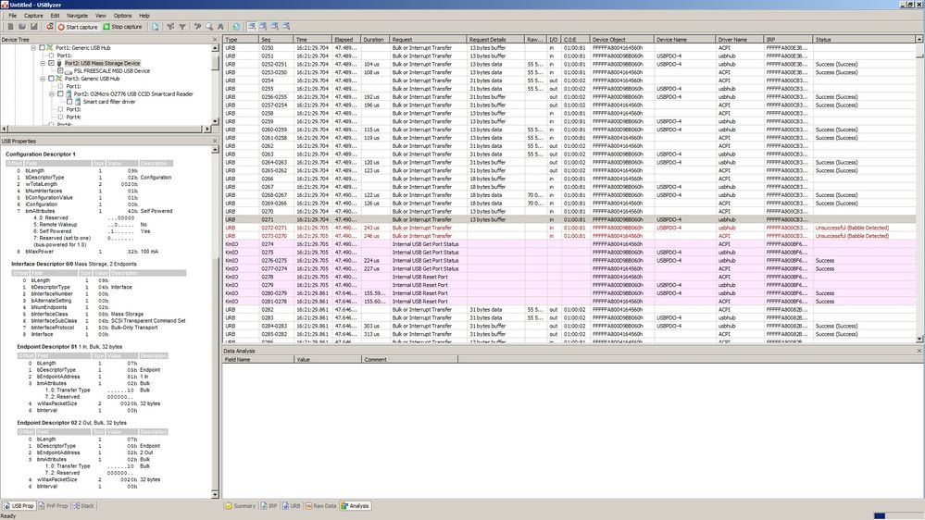The image size is (925, 520).
Task: Collapse the Port3: Generic USB Hub node
Action: [43, 79]
